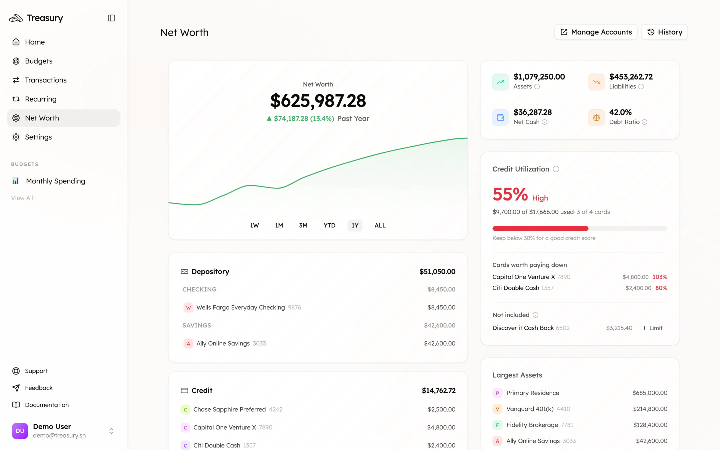Click the orange Liabilities trending-down icon
This screenshot has width=720, height=450.
[x=596, y=82]
